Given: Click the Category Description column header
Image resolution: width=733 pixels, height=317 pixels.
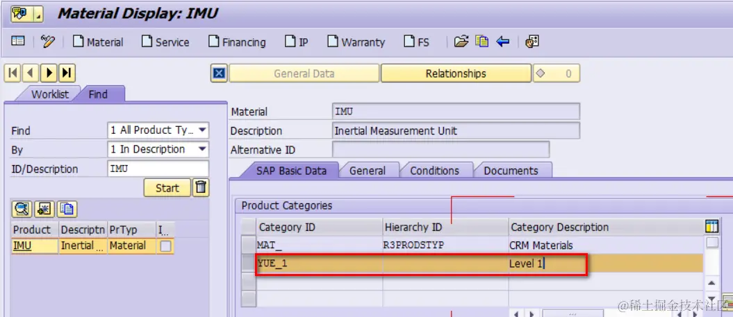Looking at the screenshot, I should click(606, 228).
